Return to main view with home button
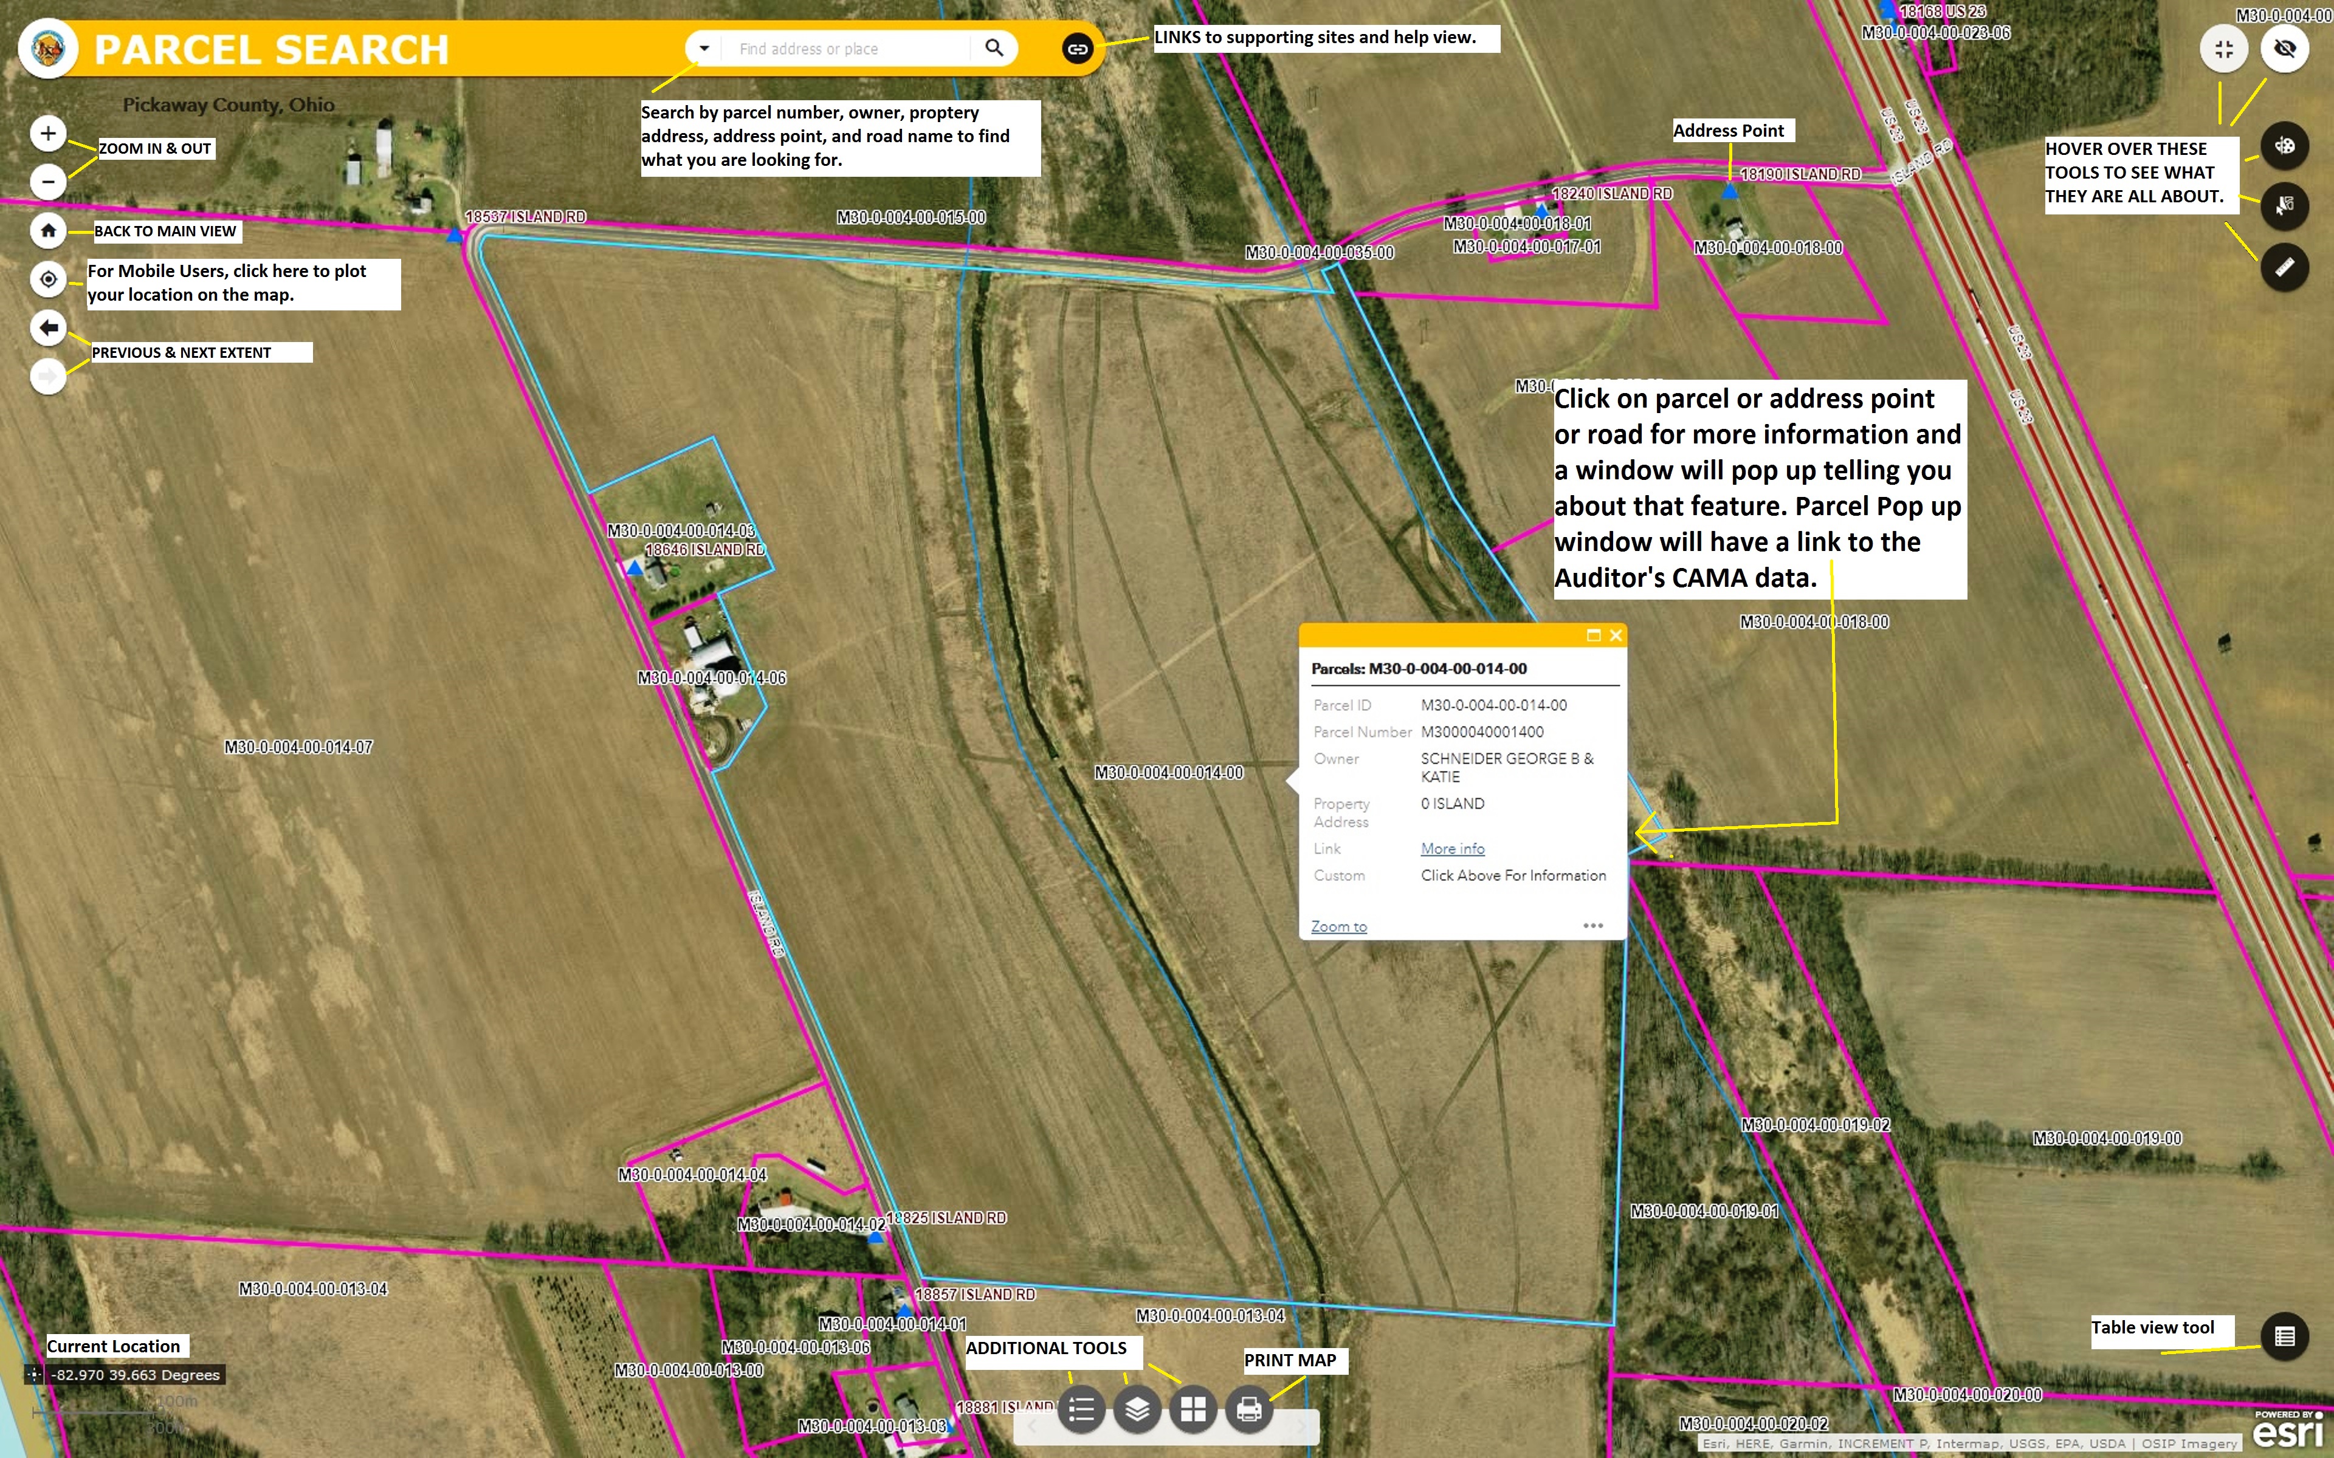 (x=48, y=230)
